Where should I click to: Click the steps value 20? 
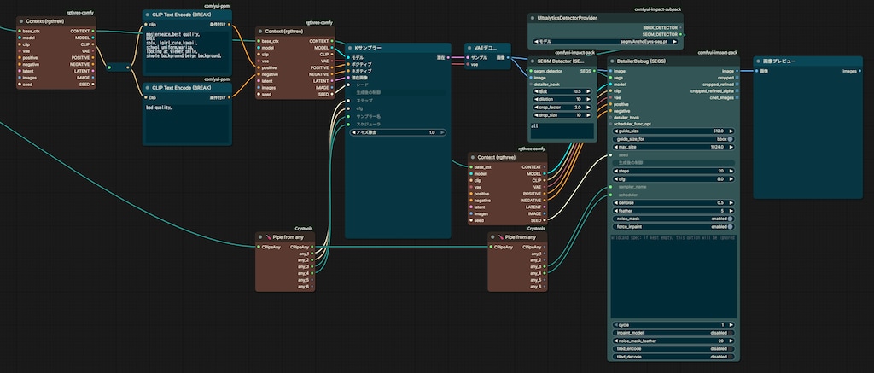[x=720, y=171]
